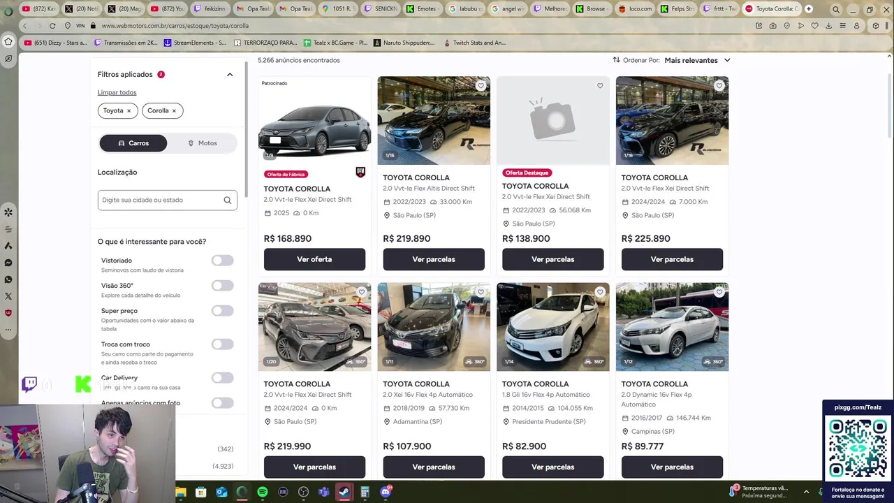894x503 pixels.
Task: Click the Opera speed dial home icon
Action: (x=8, y=42)
